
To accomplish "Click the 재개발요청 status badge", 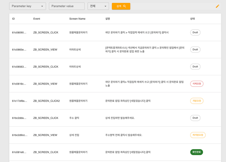I will click(198, 135).
